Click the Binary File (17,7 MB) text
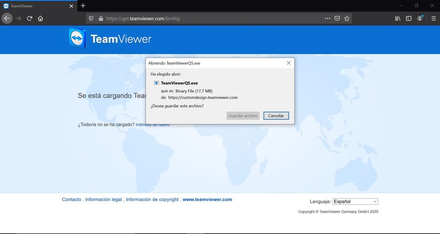The height and width of the screenshot is (234, 440). click(194, 91)
